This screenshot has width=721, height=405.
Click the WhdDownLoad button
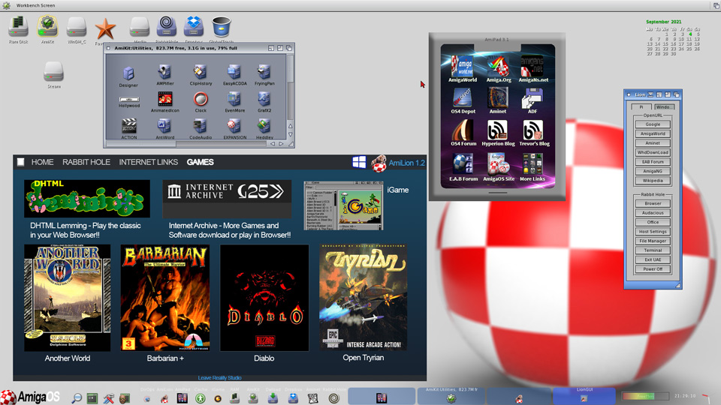653,152
